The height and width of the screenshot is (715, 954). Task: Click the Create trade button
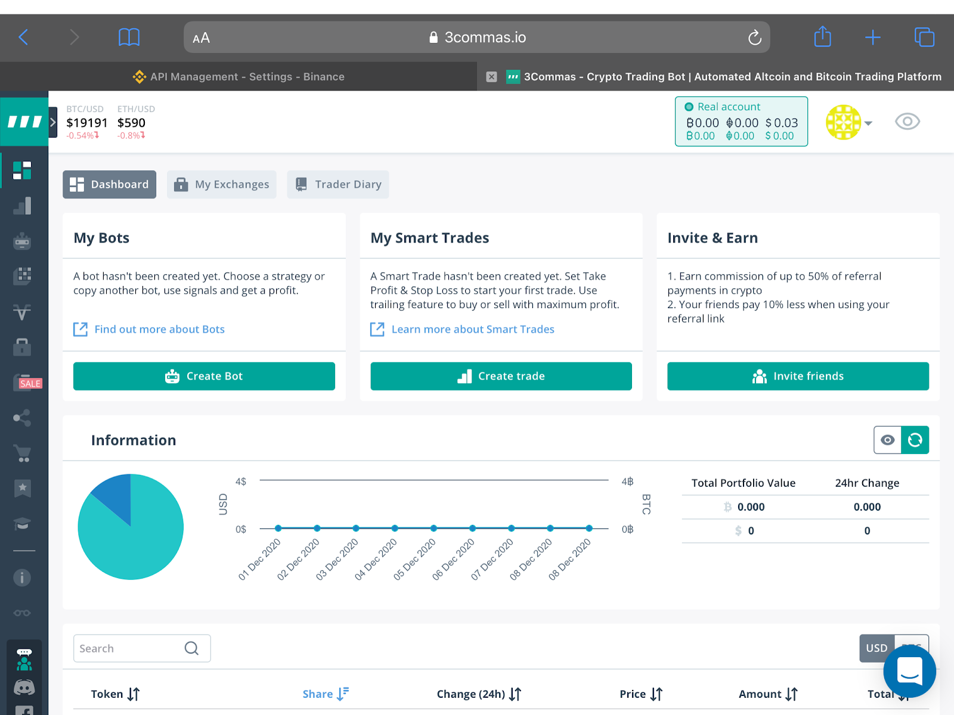501,377
